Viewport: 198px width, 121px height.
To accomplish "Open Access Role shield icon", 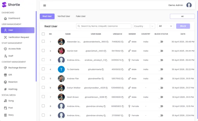I will click(x=5, y=49).
